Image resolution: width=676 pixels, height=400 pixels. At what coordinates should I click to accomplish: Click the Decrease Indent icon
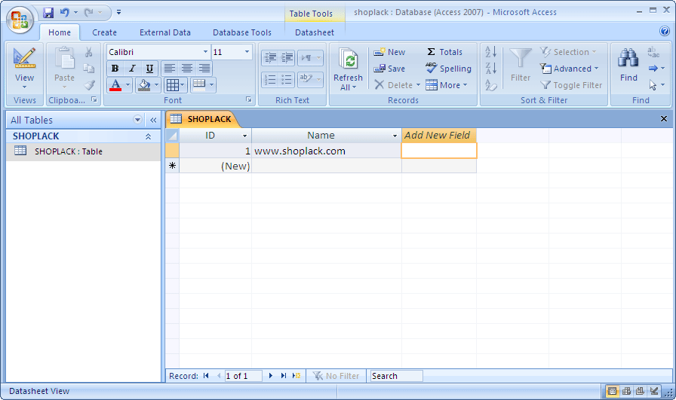tap(270, 58)
